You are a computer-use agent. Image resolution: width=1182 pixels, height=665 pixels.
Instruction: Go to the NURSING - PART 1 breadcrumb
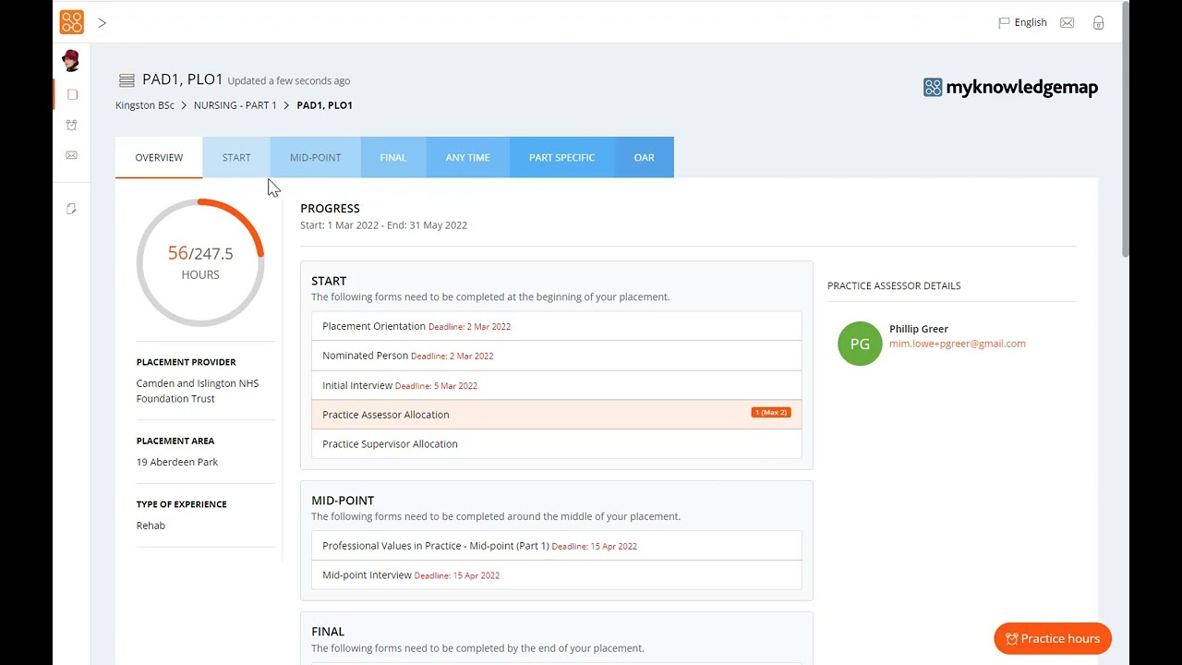[235, 105]
